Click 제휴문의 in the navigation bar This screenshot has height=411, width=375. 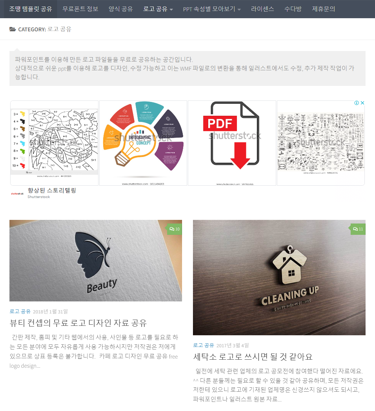(x=323, y=9)
